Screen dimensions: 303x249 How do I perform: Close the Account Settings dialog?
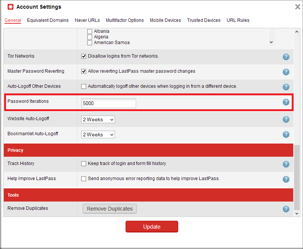coord(298,7)
